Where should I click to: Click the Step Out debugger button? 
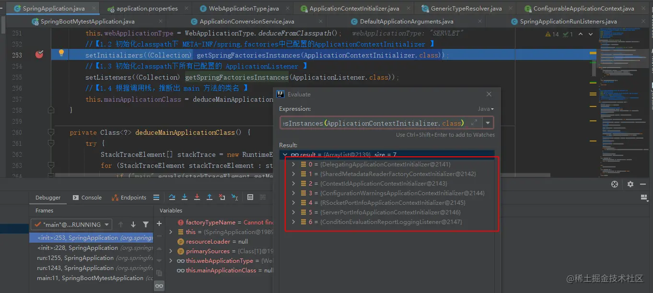coord(210,197)
